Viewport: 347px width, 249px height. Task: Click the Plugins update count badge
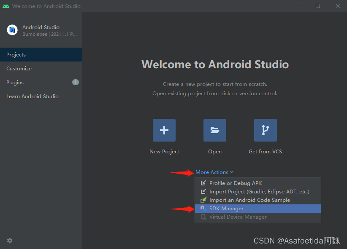point(76,82)
